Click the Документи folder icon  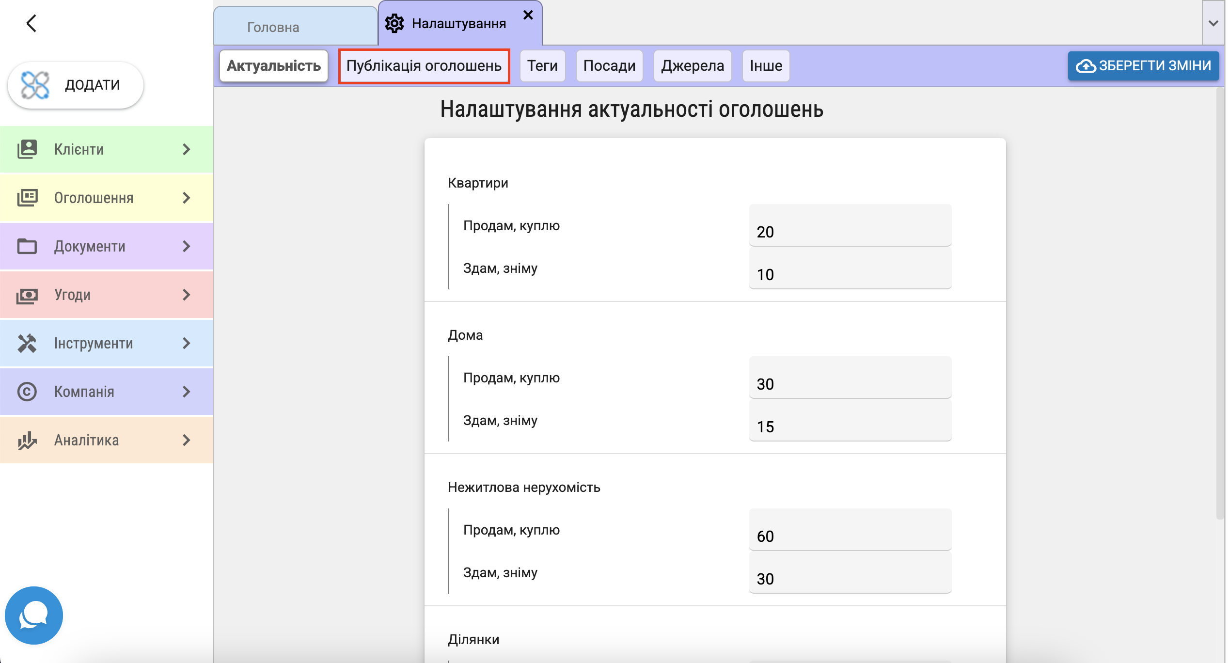[x=27, y=246]
